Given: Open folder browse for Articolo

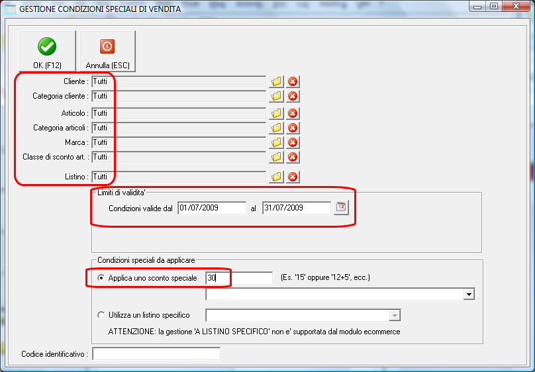Looking at the screenshot, I should click(276, 113).
